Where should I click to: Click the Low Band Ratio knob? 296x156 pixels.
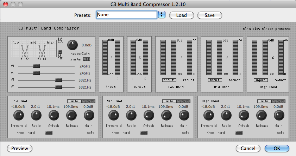(36, 115)
